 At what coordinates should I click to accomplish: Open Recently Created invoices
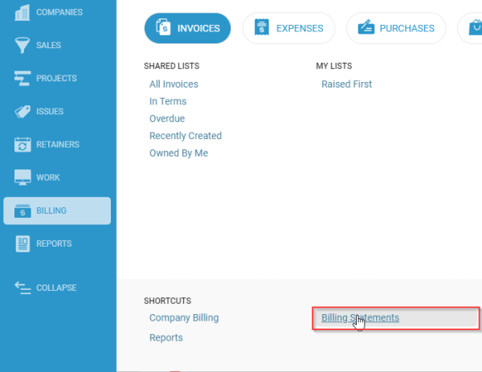coord(186,136)
